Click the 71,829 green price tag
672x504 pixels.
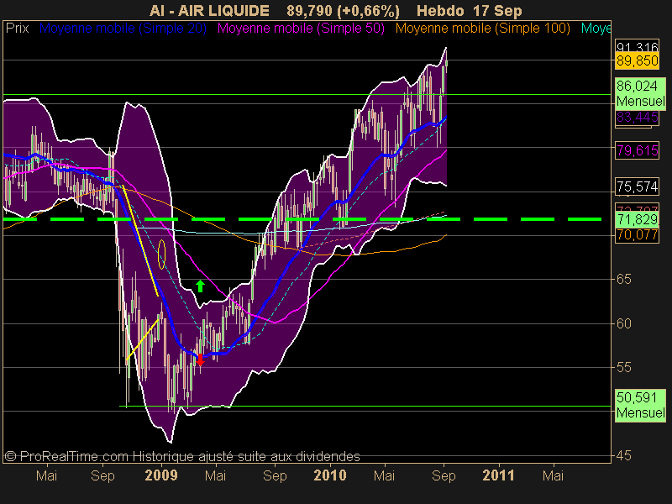(x=637, y=219)
